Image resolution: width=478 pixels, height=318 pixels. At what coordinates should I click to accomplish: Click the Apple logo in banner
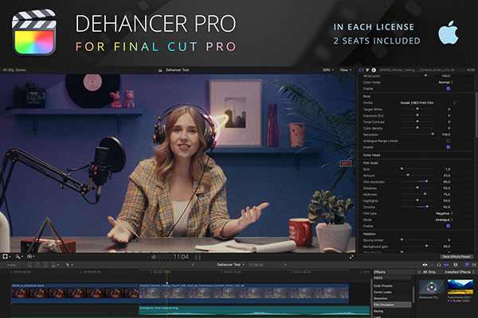(x=449, y=33)
